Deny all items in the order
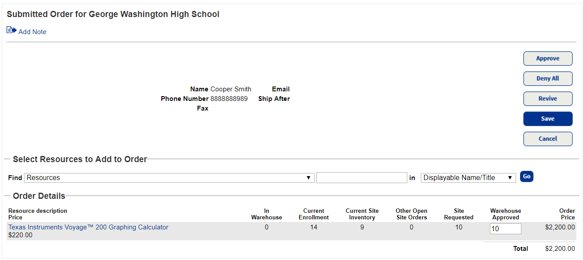The height and width of the screenshot is (260, 583). tap(548, 78)
